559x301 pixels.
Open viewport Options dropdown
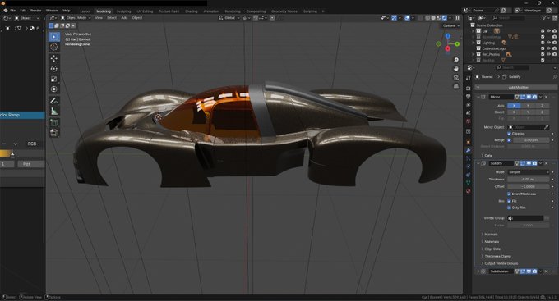pyautogui.click(x=450, y=25)
